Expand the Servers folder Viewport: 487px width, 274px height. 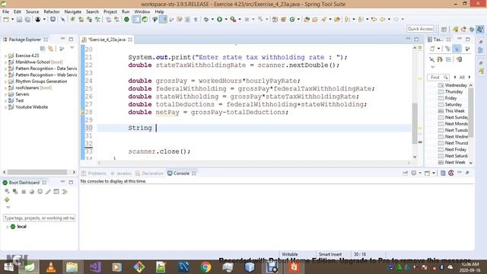[5, 94]
